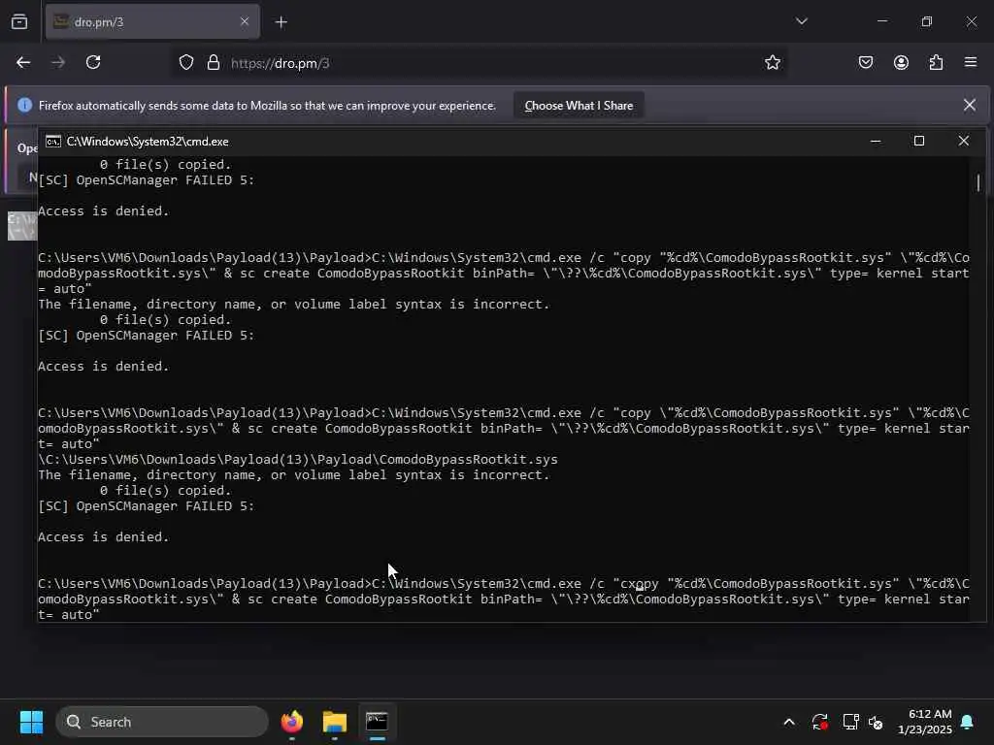Open the Extensions puzzle icon
This screenshot has height=745, width=994.
pos(936,63)
